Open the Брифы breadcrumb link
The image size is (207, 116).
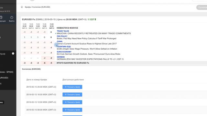point(28,7)
